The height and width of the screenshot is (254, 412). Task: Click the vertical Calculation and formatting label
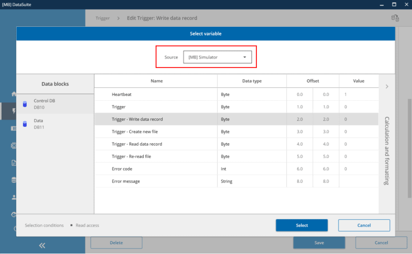387,151
